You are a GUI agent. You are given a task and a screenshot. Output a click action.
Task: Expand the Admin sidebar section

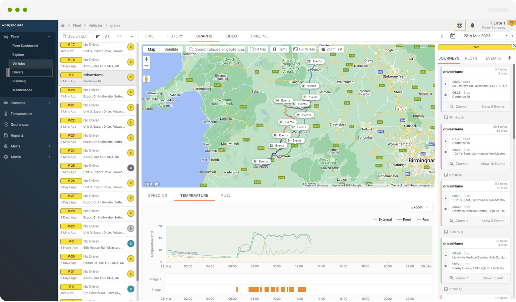49,157
